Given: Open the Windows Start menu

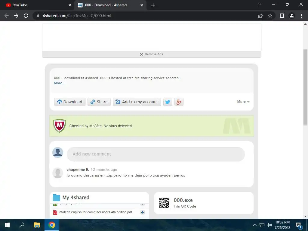Looking at the screenshot, I should (7, 225).
